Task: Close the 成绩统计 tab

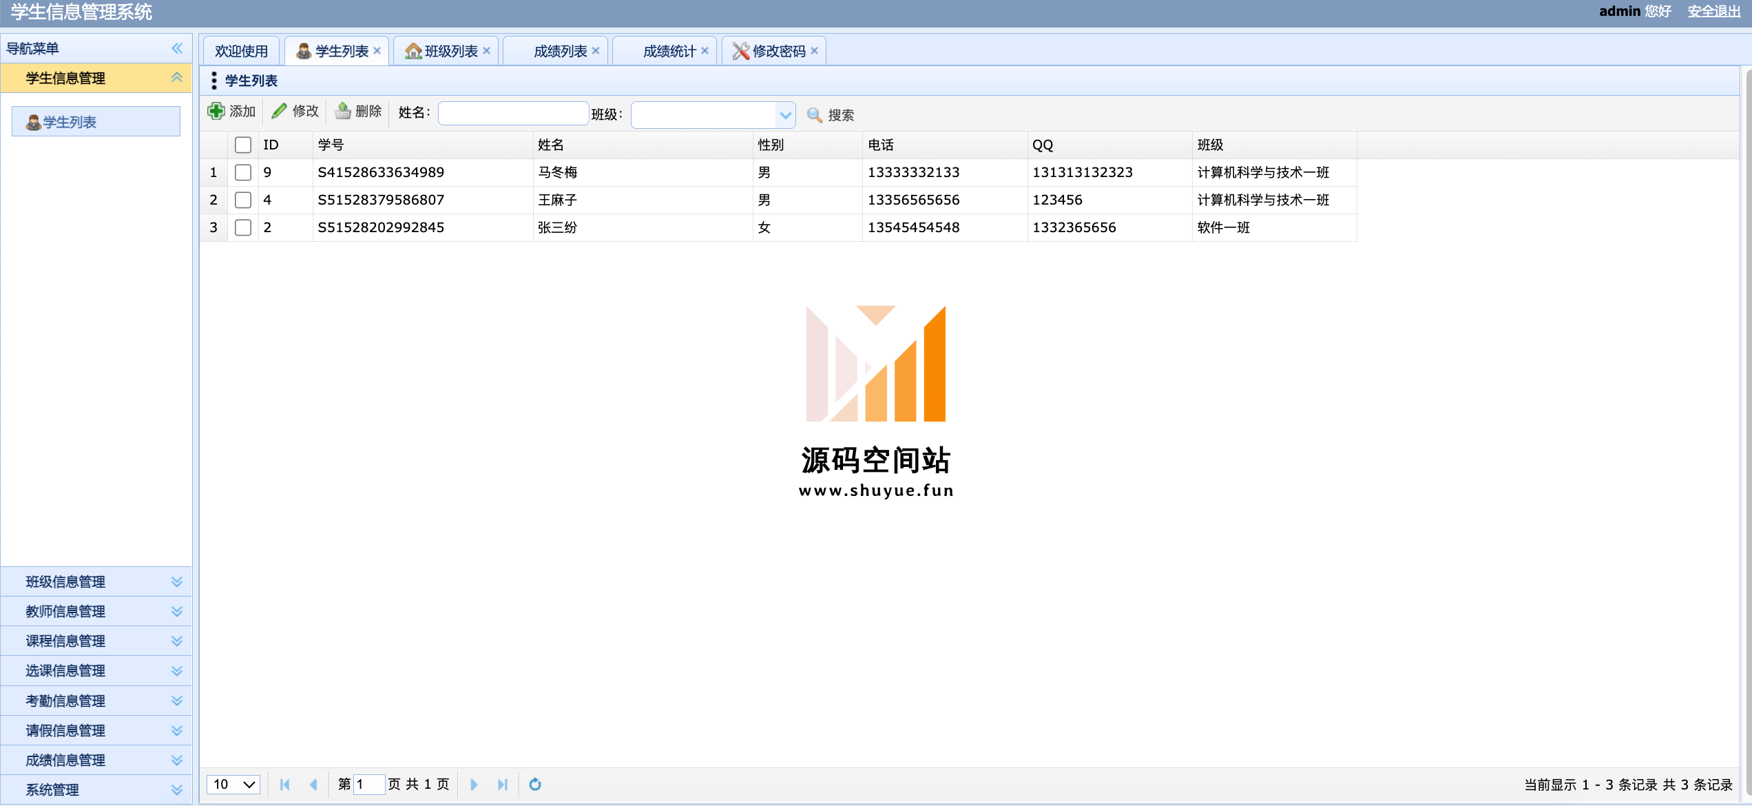Action: coord(705,51)
